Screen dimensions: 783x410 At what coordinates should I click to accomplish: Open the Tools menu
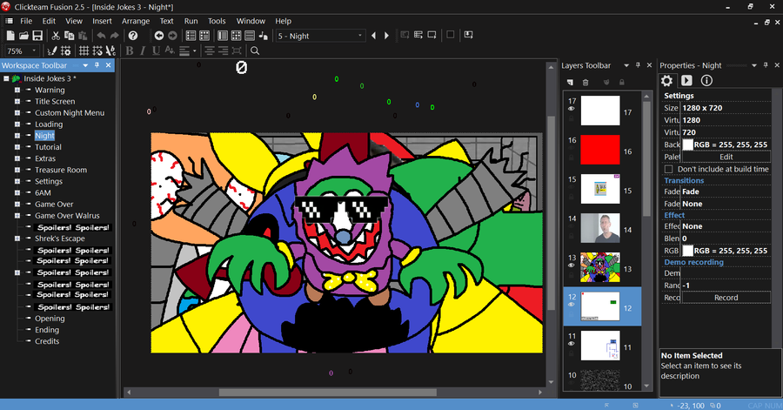[217, 21]
